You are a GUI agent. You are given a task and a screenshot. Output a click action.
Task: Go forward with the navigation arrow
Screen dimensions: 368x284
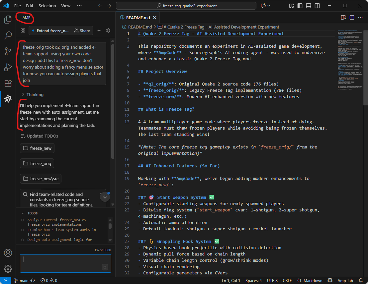point(109,6)
